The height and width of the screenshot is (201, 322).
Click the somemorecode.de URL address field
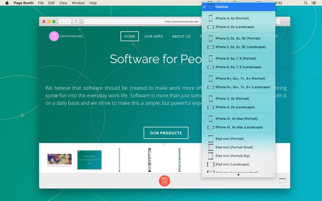click(x=182, y=22)
